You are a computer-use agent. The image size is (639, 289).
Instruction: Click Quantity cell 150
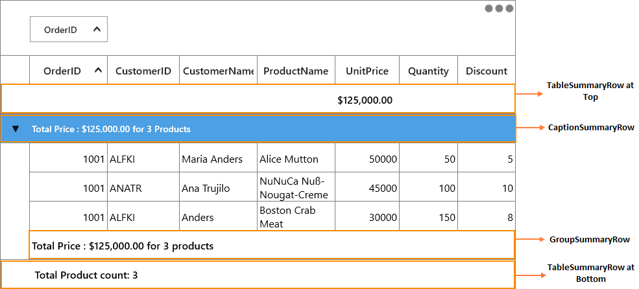[428, 216]
